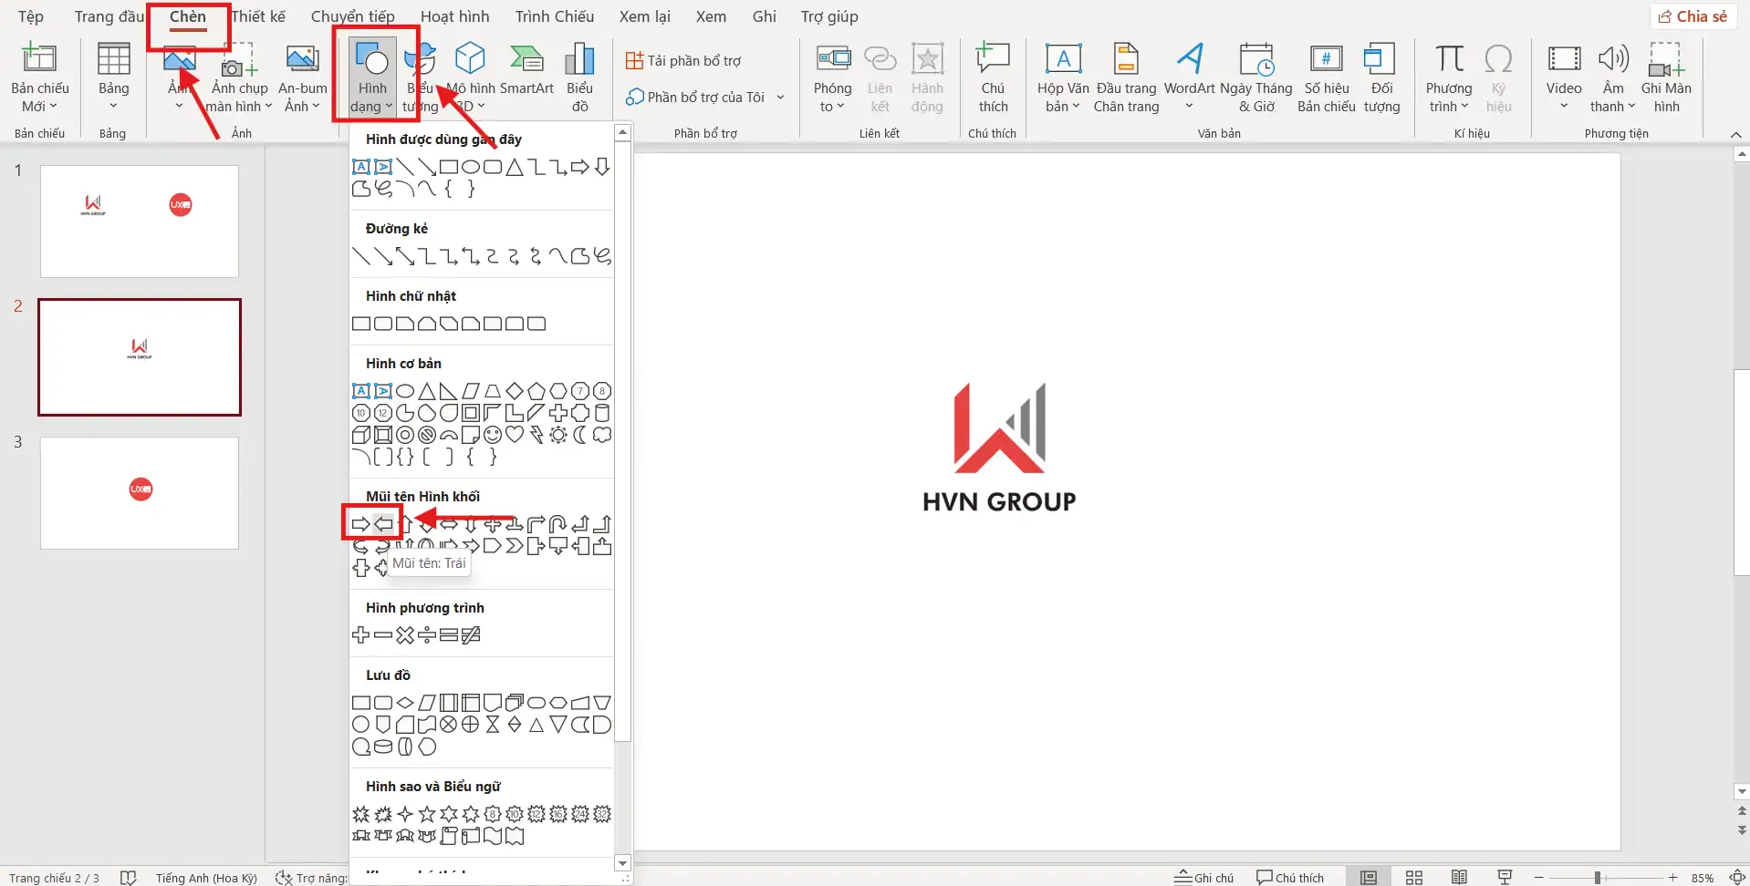The image size is (1750, 886).
Task: Switch to the Thiết kế tab
Action: pos(258,15)
